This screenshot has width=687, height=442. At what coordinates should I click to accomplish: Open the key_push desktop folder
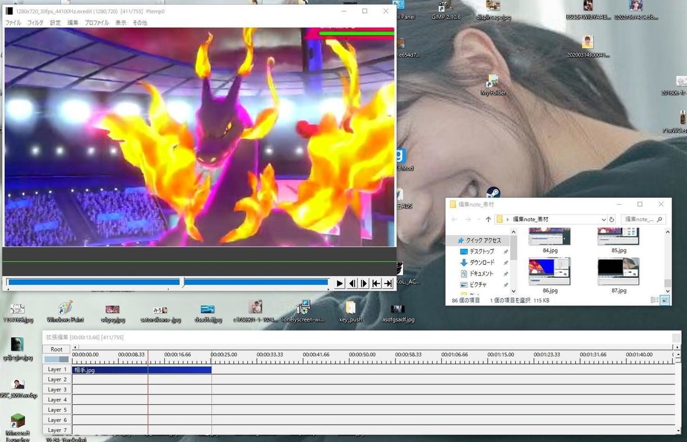tap(350, 312)
